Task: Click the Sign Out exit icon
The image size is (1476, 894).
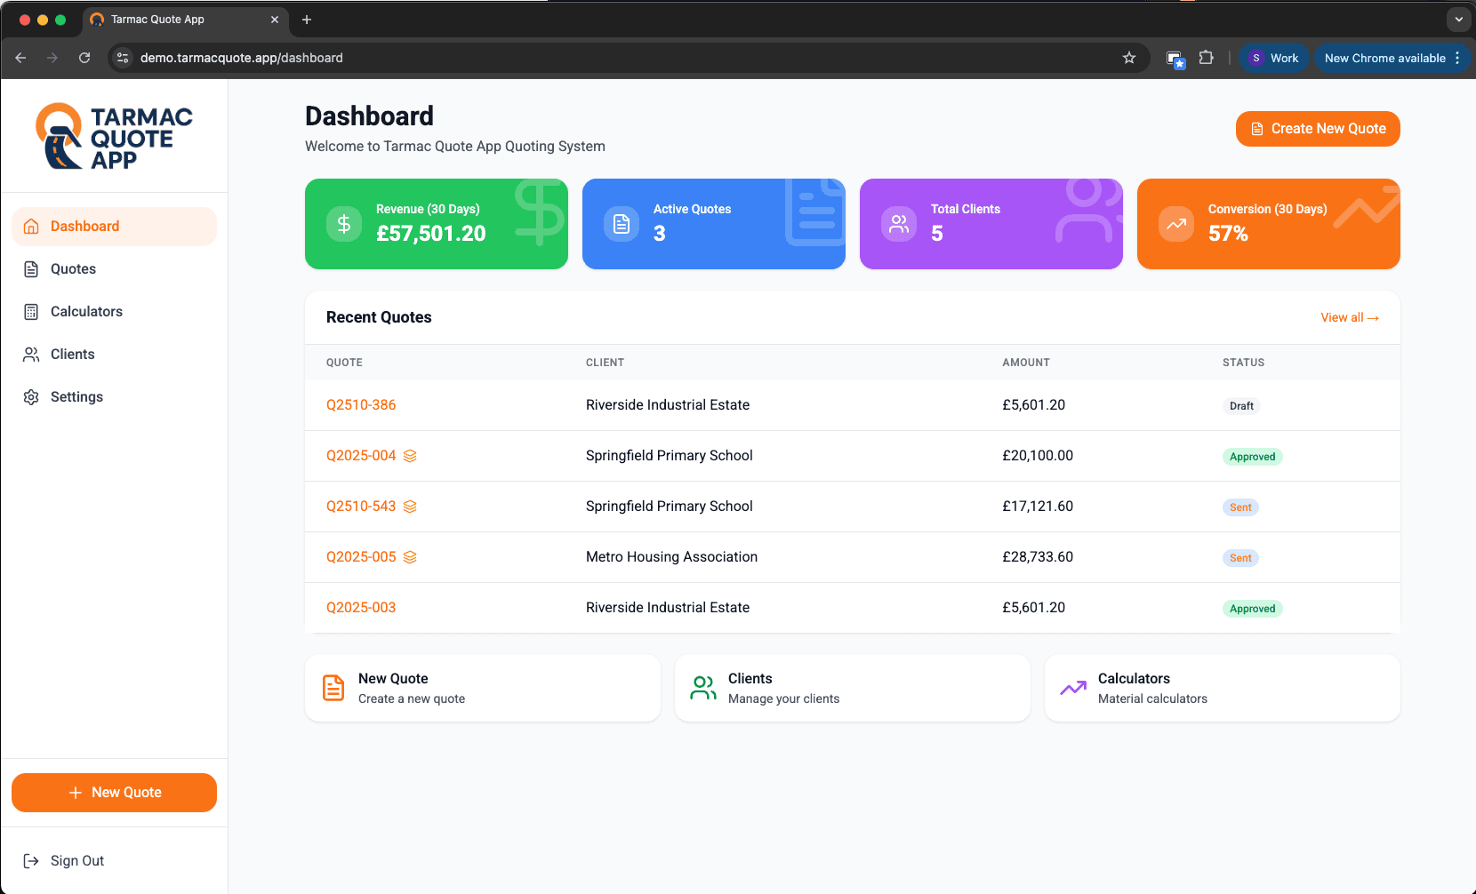Action: pyautogui.click(x=32, y=860)
